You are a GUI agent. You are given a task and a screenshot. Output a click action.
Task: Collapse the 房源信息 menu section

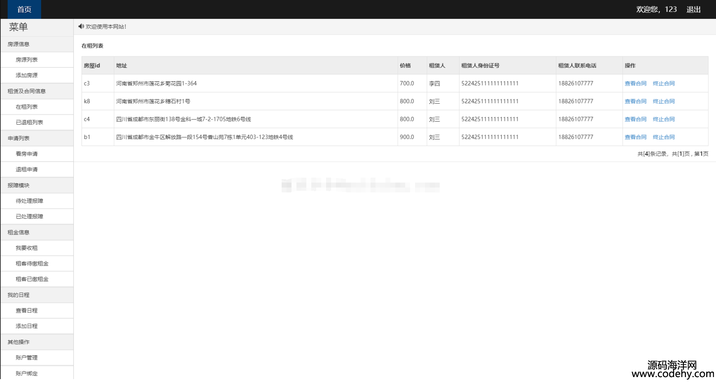[37, 44]
